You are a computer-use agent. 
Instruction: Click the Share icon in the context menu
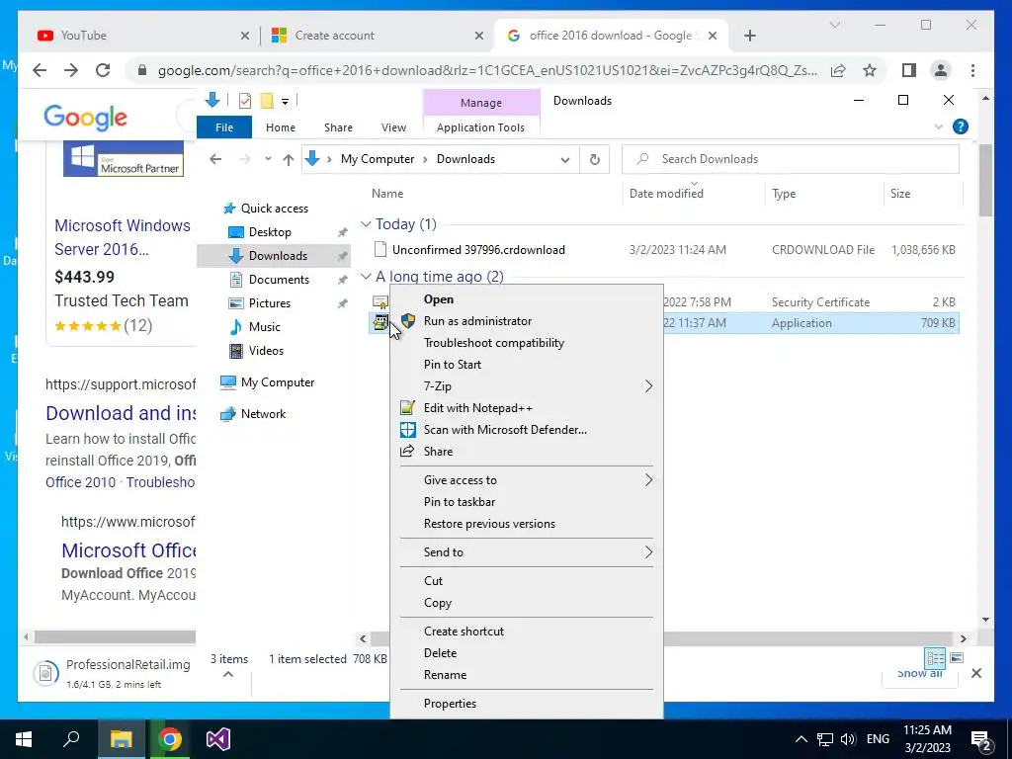(x=407, y=451)
